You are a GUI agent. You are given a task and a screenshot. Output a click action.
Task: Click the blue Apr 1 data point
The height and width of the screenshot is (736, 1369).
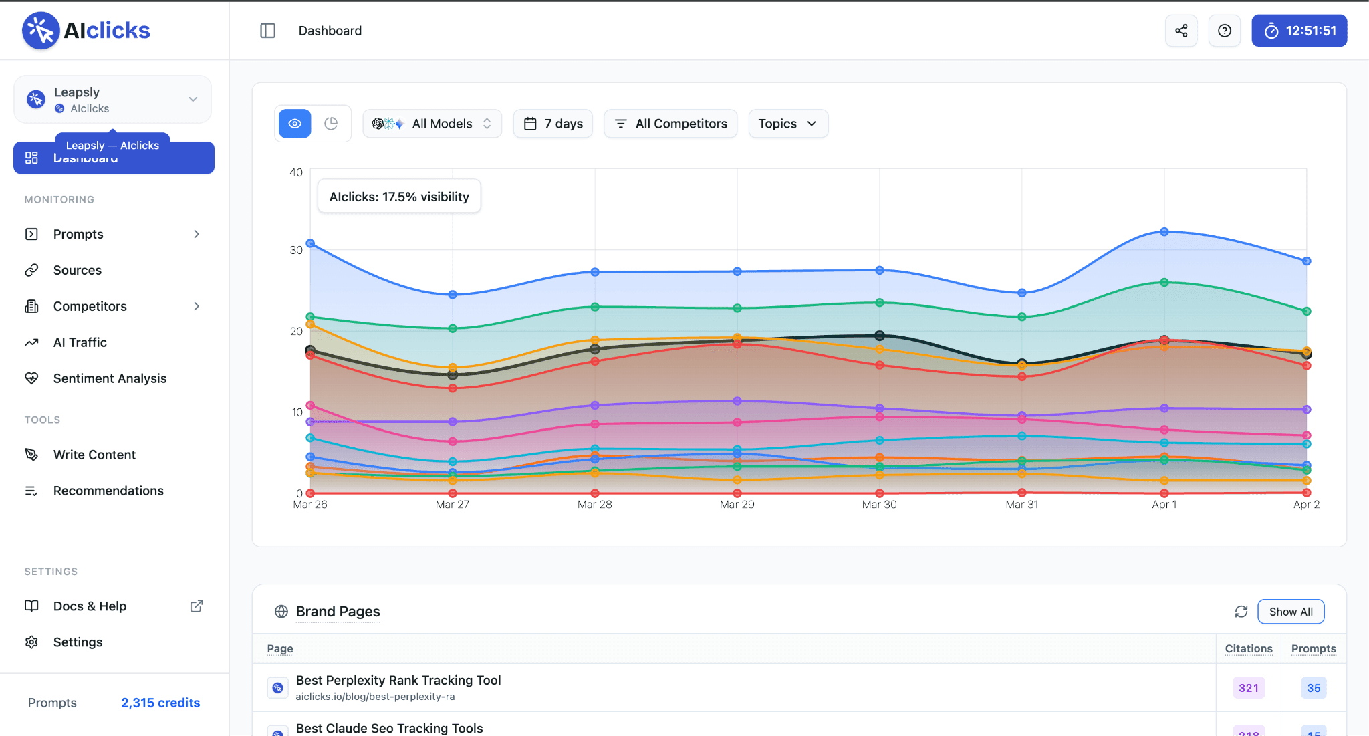(x=1164, y=232)
